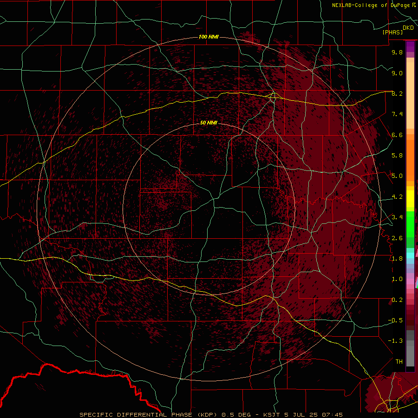Click the 9.8 scale value
The width and height of the screenshot is (418, 418).
(x=397, y=52)
